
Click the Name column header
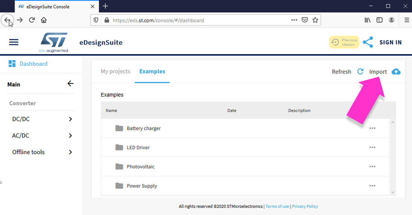(111, 111)
